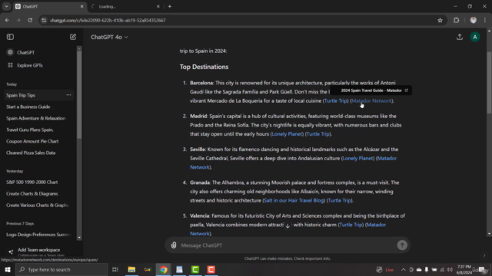Open the green C app on taskbar
The width and height of the screenshot is (492, 276).
click(195, 269)
